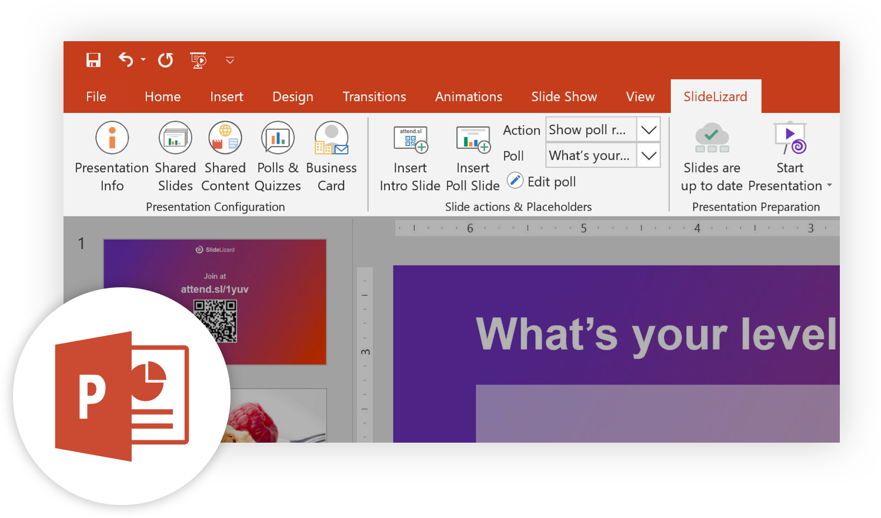
Task: Open Customize Quick Access Toolbar dropdown
Action: point(230,60)
